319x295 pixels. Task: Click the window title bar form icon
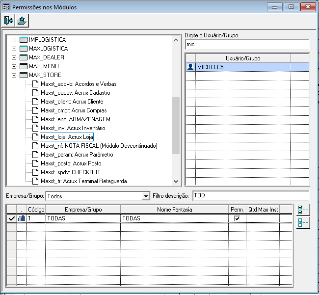(x=6, y=7)
